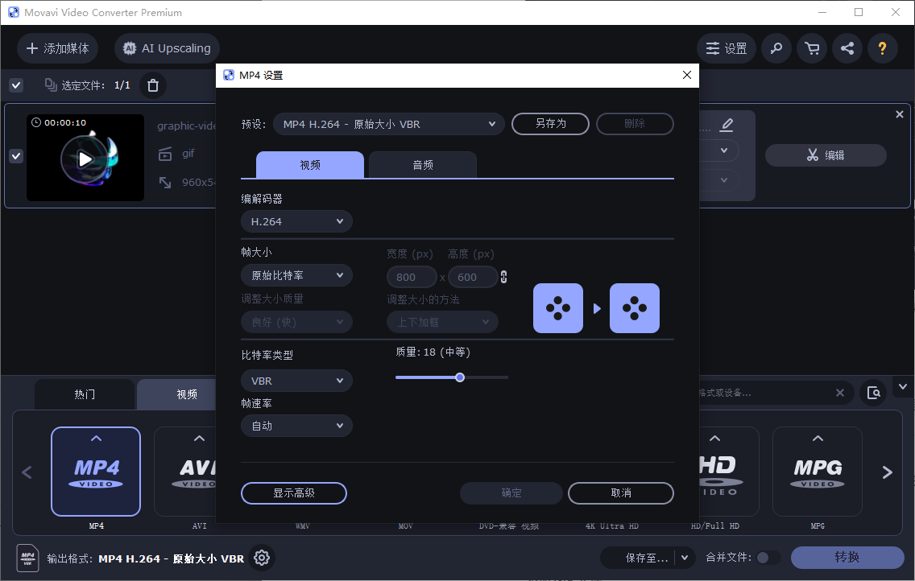
Task: Open the AI Upscaling feature
Action: [x=166, y=48]
